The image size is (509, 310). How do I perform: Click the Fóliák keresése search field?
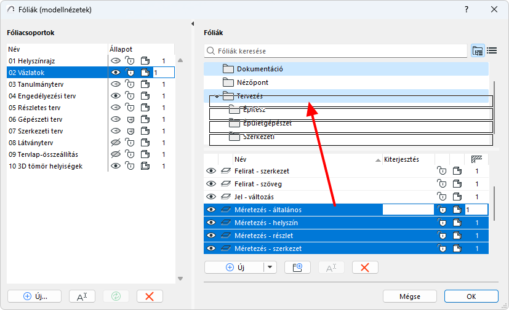(335, 51)
